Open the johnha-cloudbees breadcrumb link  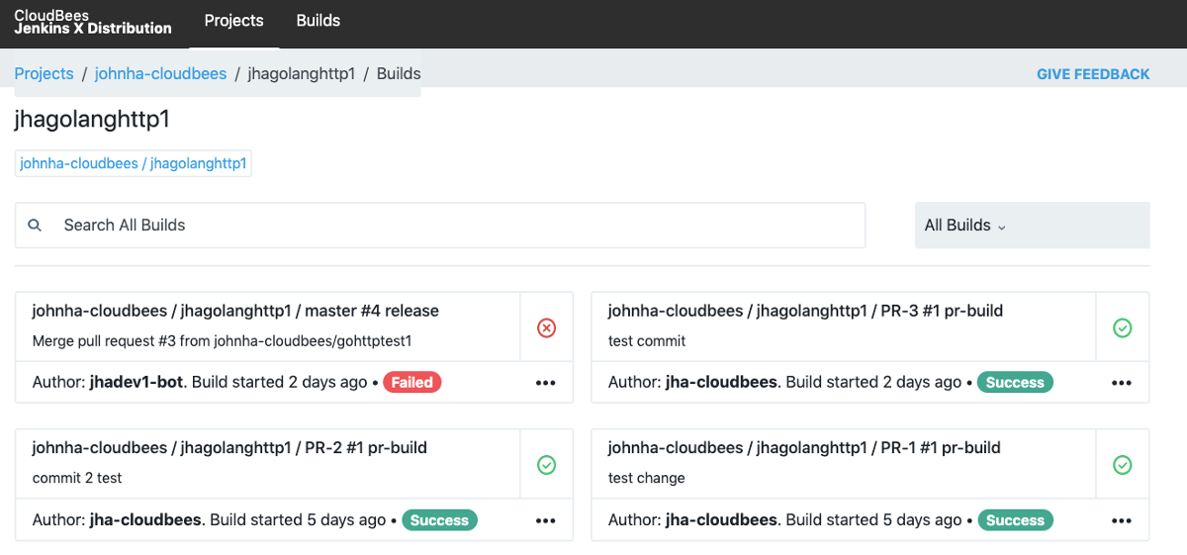coord(160,73)
